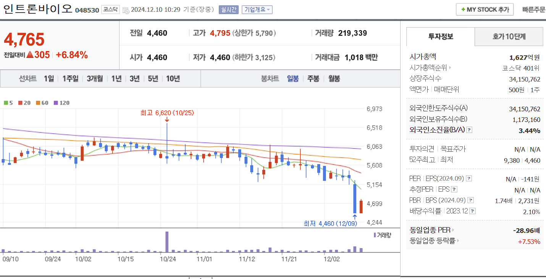Select the 3년 line chart period
546x279 pixels.
pos(134,79)
